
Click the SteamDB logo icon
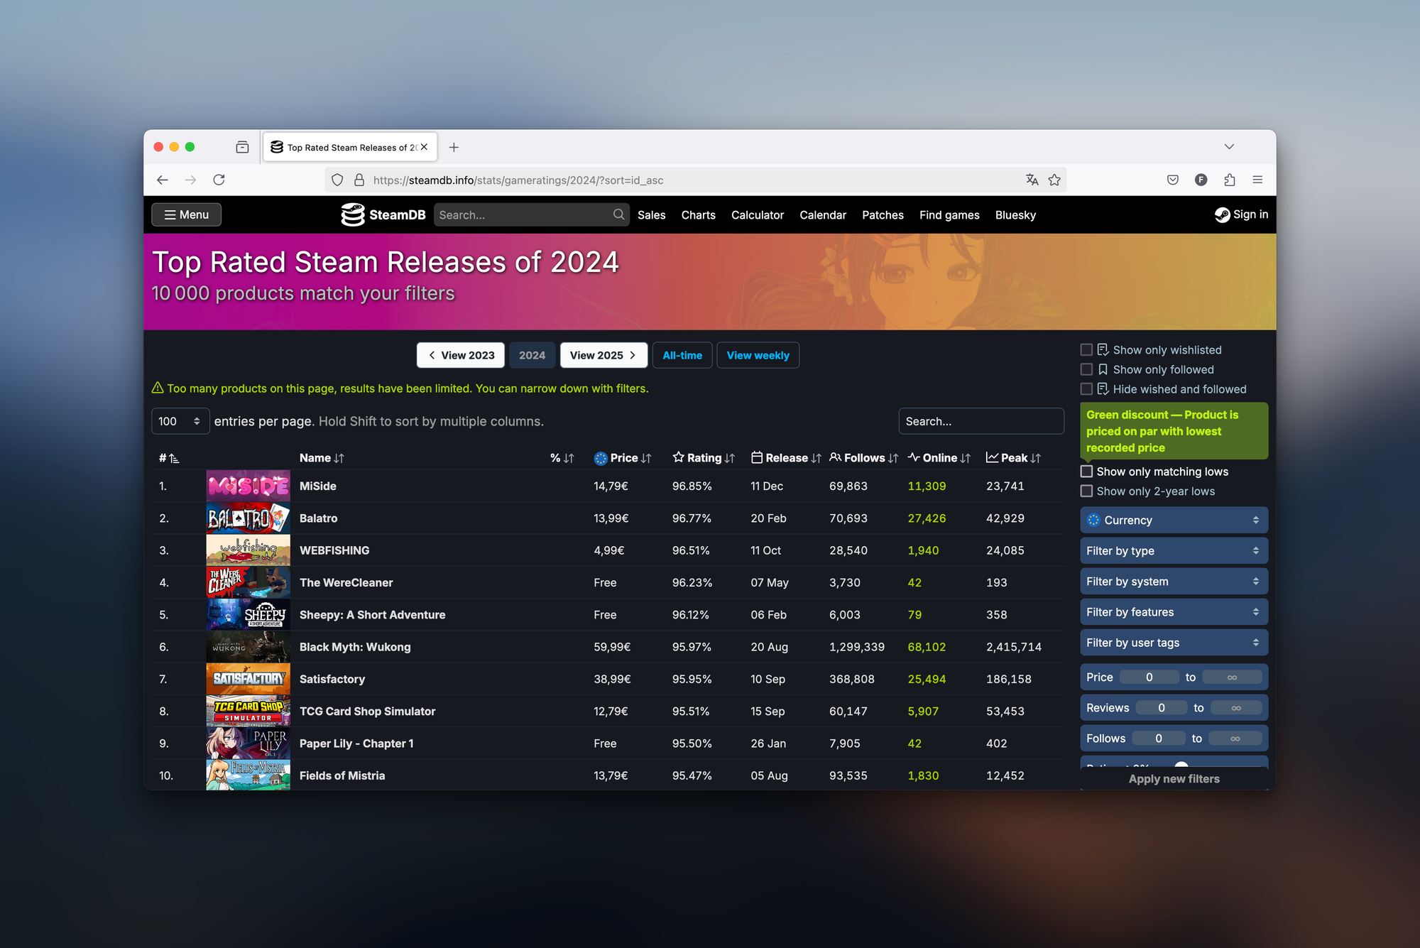[x=352, y=214]
